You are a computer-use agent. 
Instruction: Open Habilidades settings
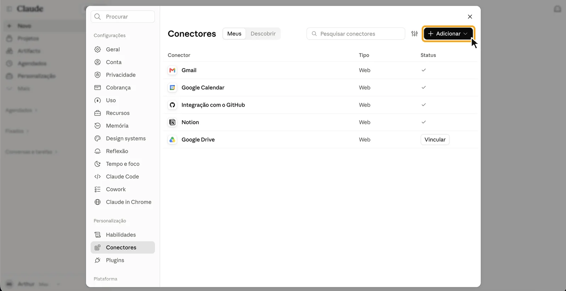click(x=123, y=235)
